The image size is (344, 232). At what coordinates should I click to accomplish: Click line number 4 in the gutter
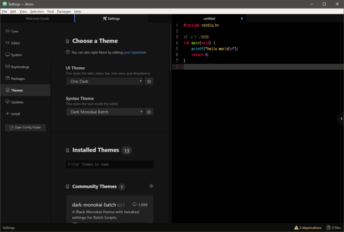pyautogui.click(x=177, y=43)
